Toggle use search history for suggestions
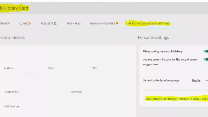This screenshot has height=117, width=208. click(x=206, y=59)
